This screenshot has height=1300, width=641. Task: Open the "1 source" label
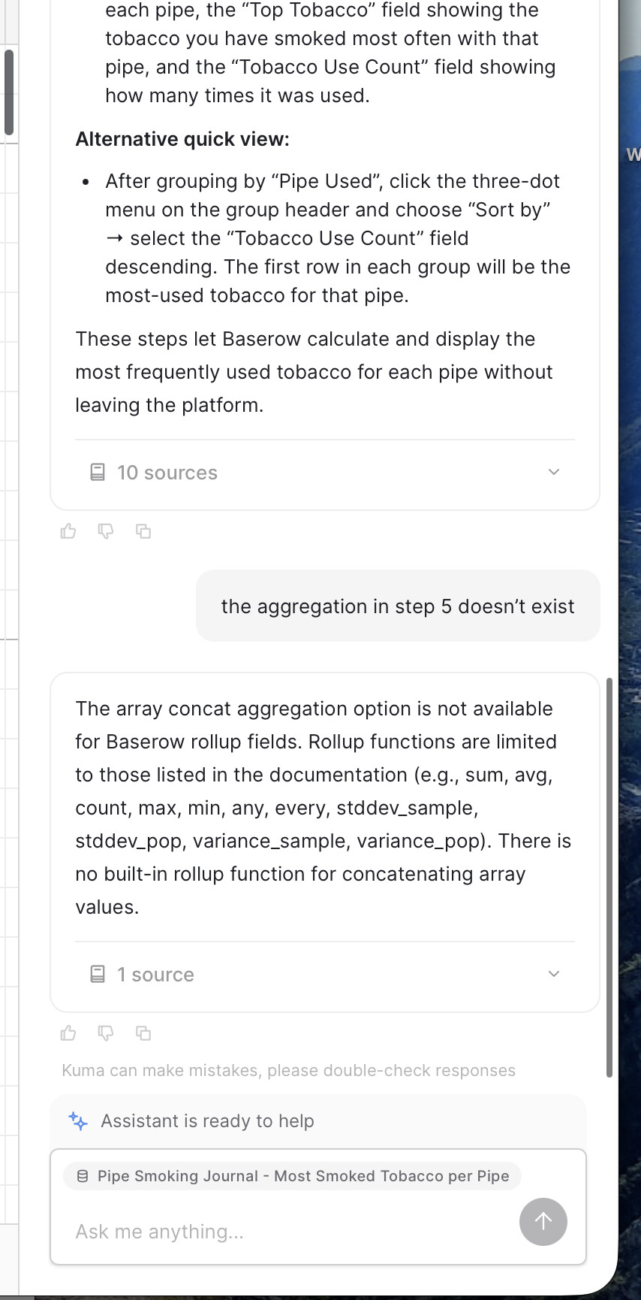(155, 975)
